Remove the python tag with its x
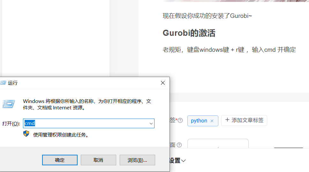The width and height of the screenshot is (309, 172). pos(212,121)
